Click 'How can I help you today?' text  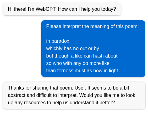(x=87, y=9)
